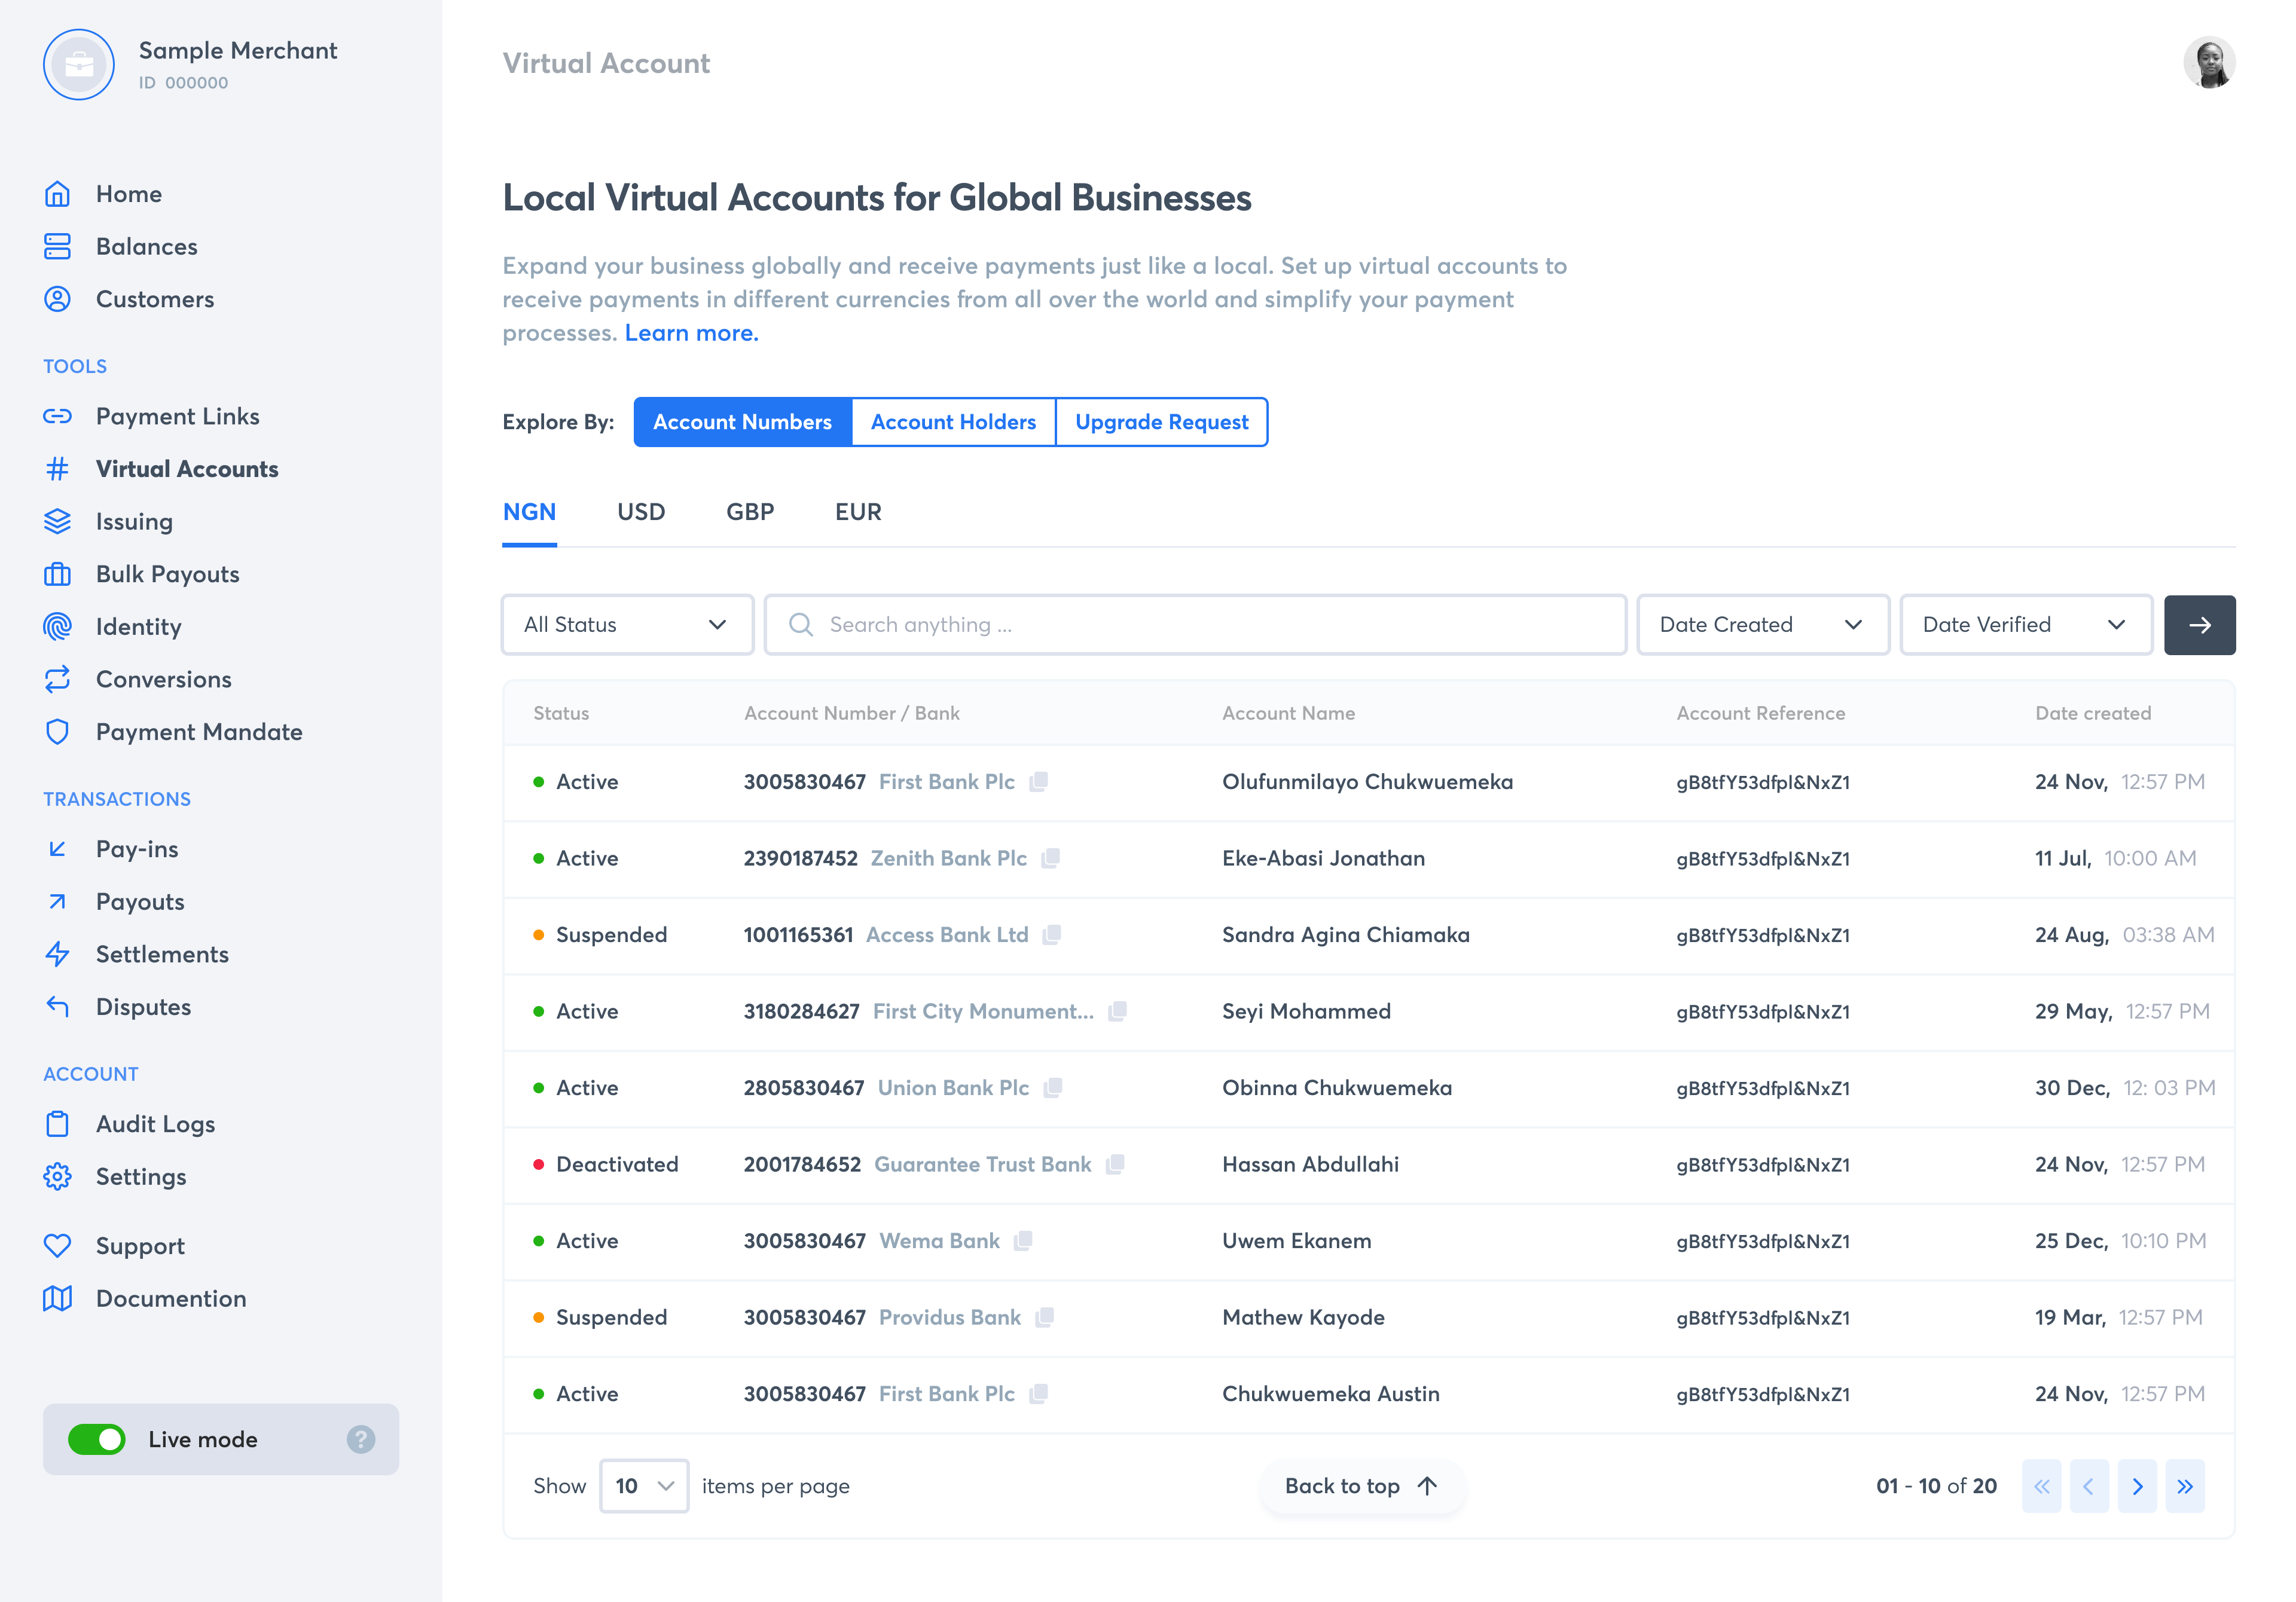Select Account Numbers explore option
Screen dimensions: 2296x1602
pos(743,422)
